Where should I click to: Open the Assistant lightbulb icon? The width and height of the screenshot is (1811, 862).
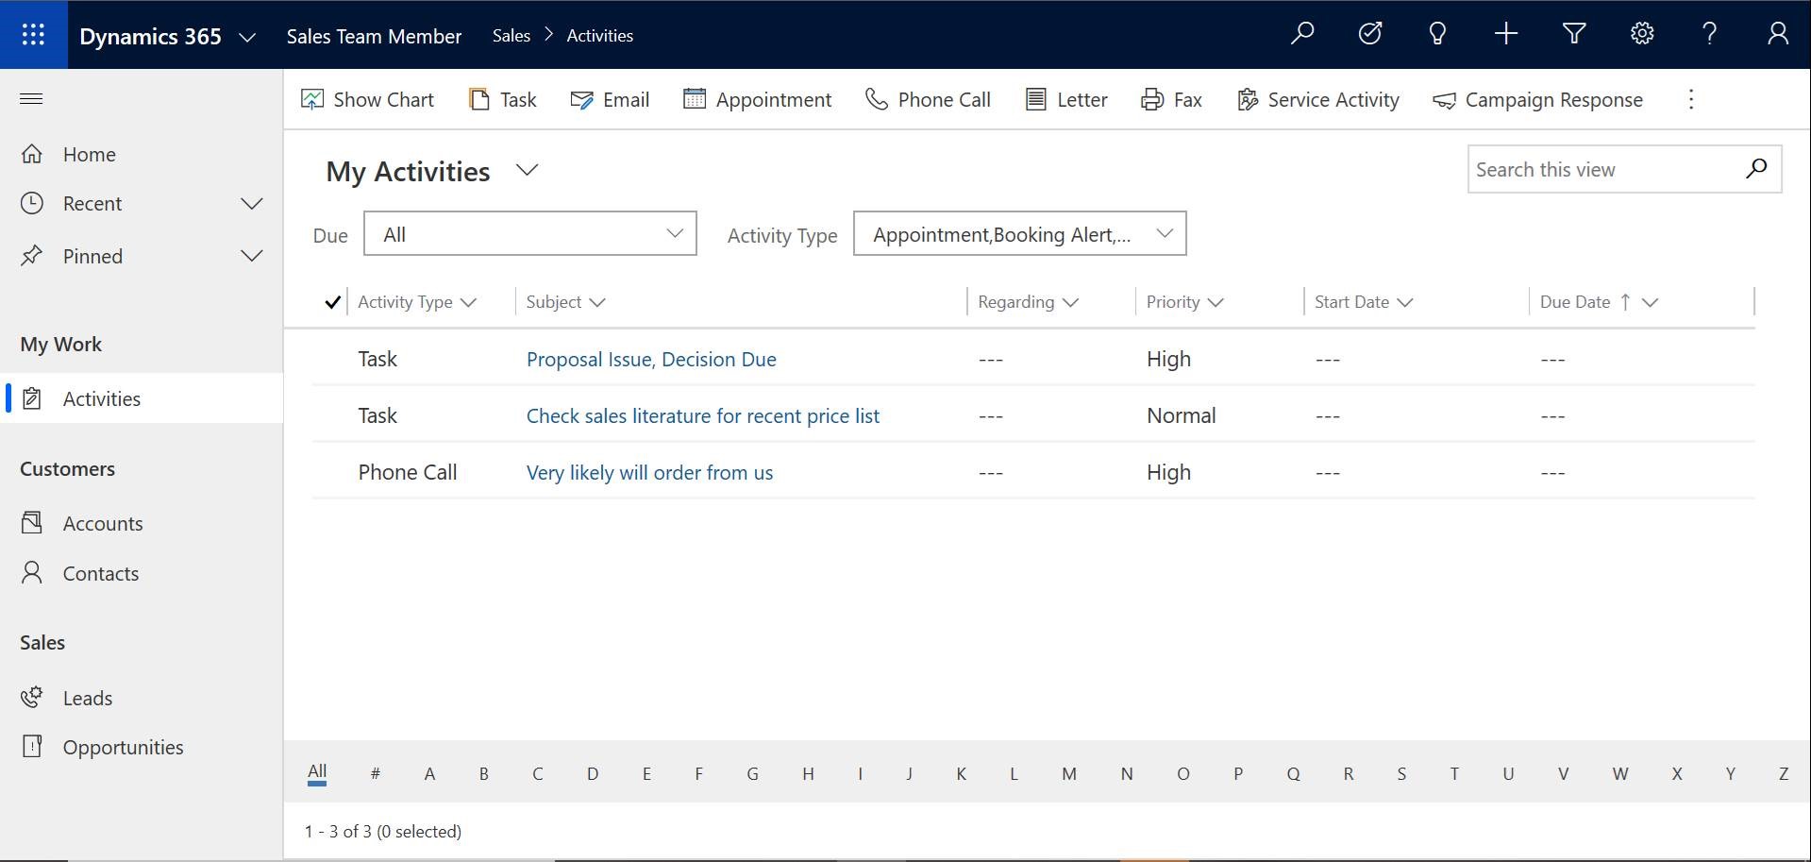coord(1437,35)
